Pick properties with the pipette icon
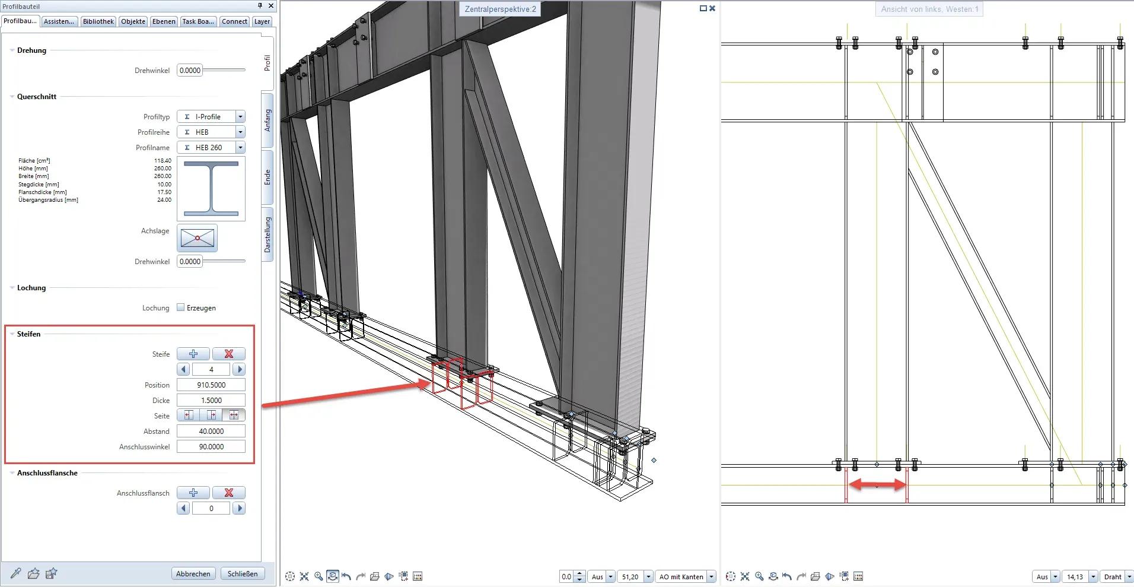1134x587 pixels. [x=15, y=573]
